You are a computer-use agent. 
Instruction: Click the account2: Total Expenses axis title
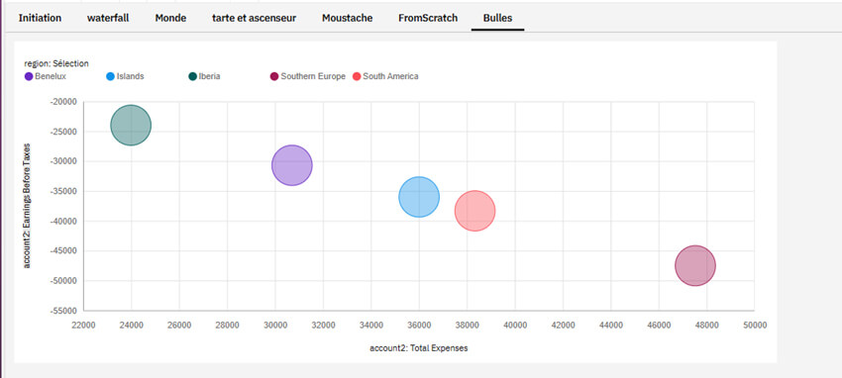(x=419, y=348)
